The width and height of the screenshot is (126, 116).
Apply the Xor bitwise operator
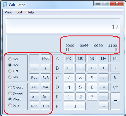click(x=46, y=87)
